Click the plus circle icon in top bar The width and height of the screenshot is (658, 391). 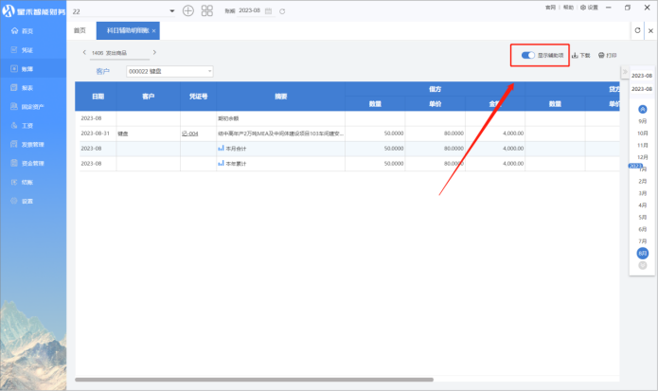tap(187, 10)
